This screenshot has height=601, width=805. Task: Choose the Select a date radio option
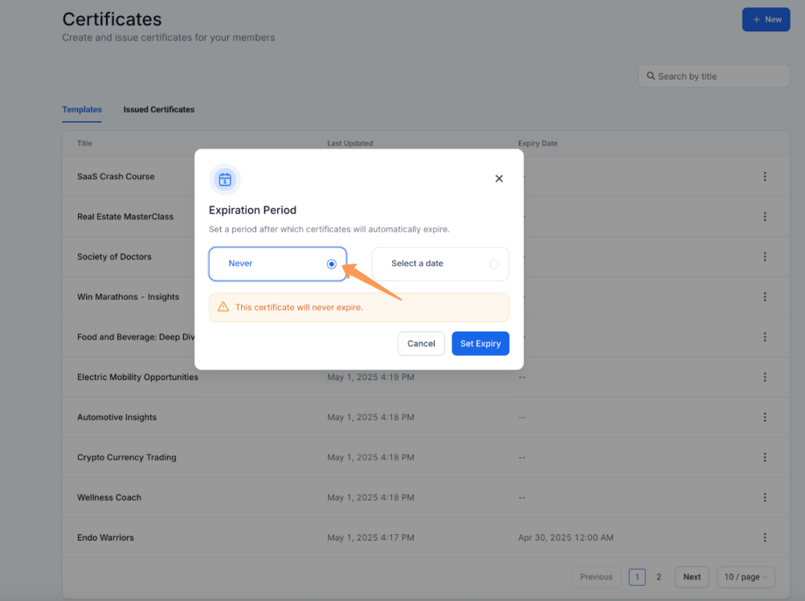coord(440,264)
